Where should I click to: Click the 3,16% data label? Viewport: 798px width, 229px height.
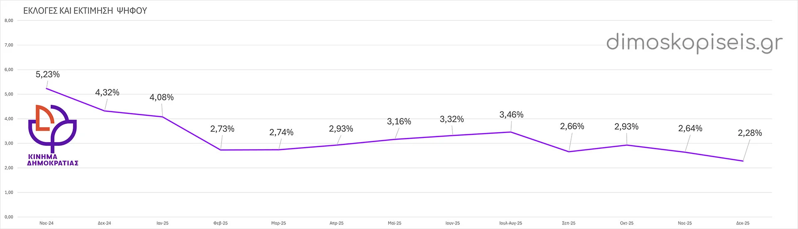click(x=399, y=121)
